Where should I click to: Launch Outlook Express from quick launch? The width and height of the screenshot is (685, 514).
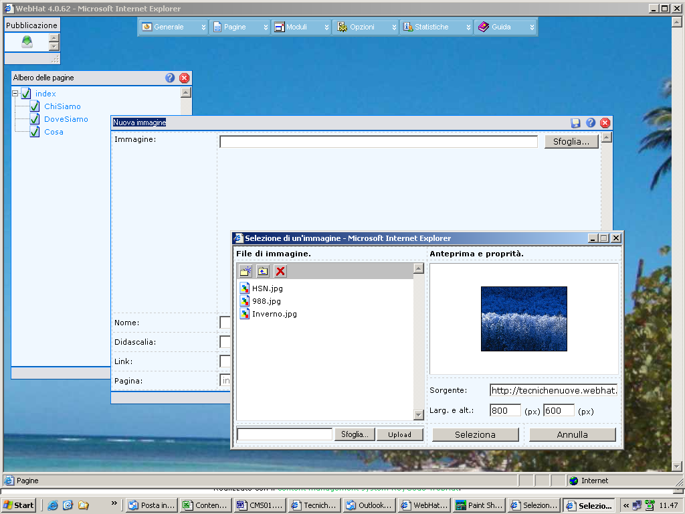click(68, 505)
